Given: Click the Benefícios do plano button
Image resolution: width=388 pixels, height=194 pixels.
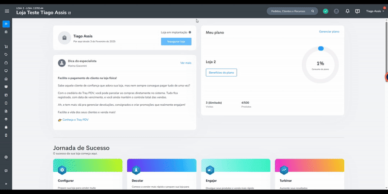Looking at the screenshot, I should [x=221, y=72].
